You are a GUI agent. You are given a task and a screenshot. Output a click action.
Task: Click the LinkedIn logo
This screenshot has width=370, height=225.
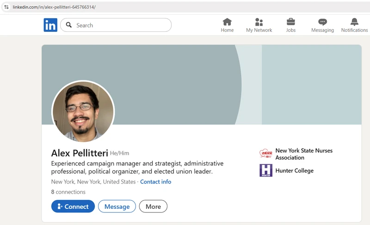click(50, 25)
